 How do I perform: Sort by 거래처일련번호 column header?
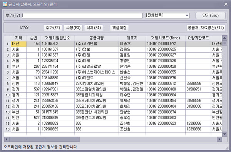coord(58,38)
